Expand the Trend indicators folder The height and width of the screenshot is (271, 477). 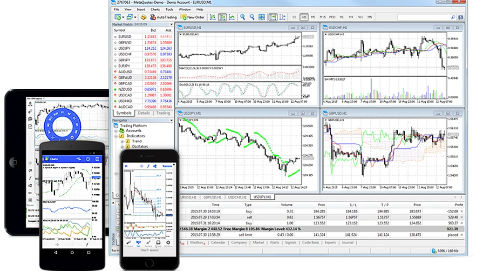point(122,141)
